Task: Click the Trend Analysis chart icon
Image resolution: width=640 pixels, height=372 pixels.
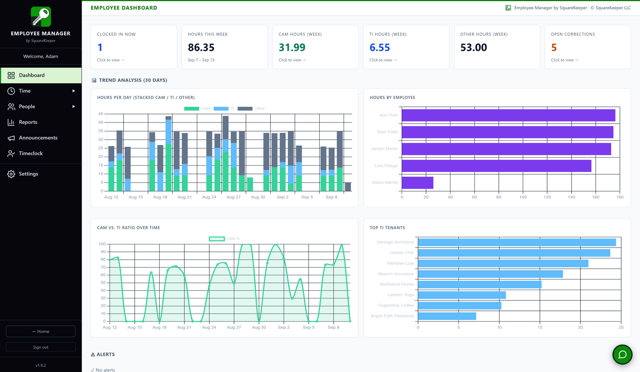Action: [94, 80]
